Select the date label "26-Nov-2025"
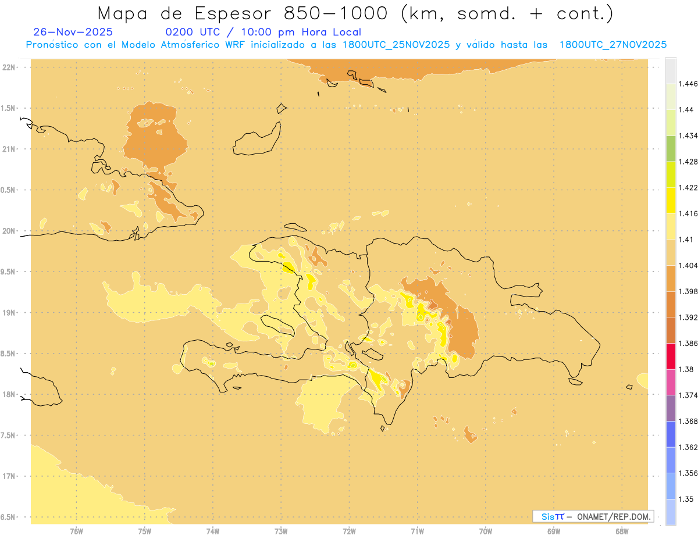698x539 pixels. (73, 33)
